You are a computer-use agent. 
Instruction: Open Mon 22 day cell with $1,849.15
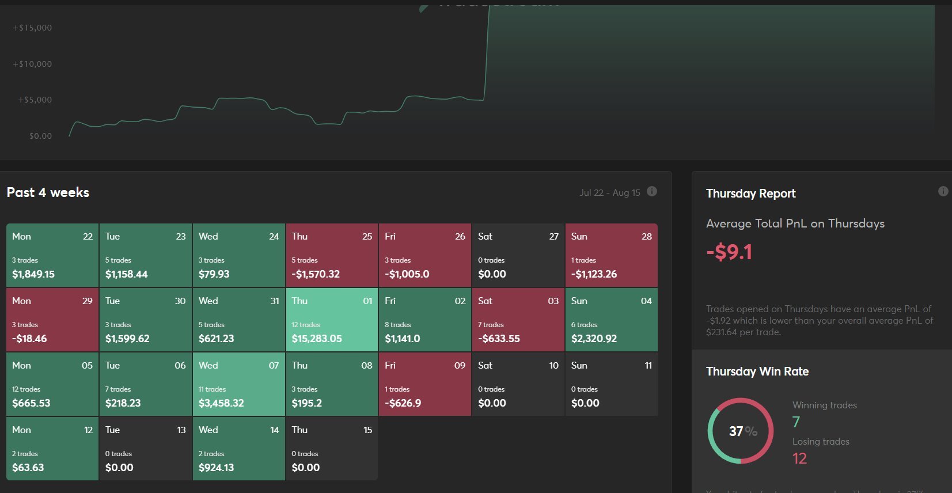[x=52, y=255]
